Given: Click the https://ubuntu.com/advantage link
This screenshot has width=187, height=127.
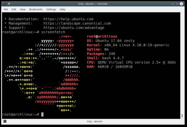Looking at the screenshot, I should (x=74, y=28).
